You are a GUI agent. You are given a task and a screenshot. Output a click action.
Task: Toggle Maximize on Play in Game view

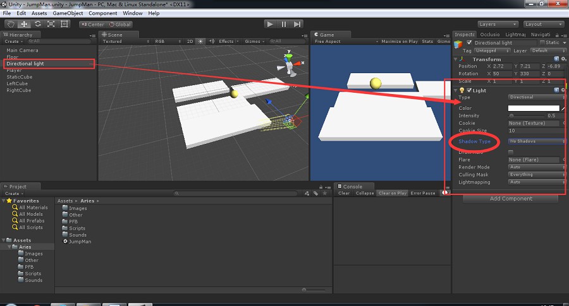pos(399,41)
